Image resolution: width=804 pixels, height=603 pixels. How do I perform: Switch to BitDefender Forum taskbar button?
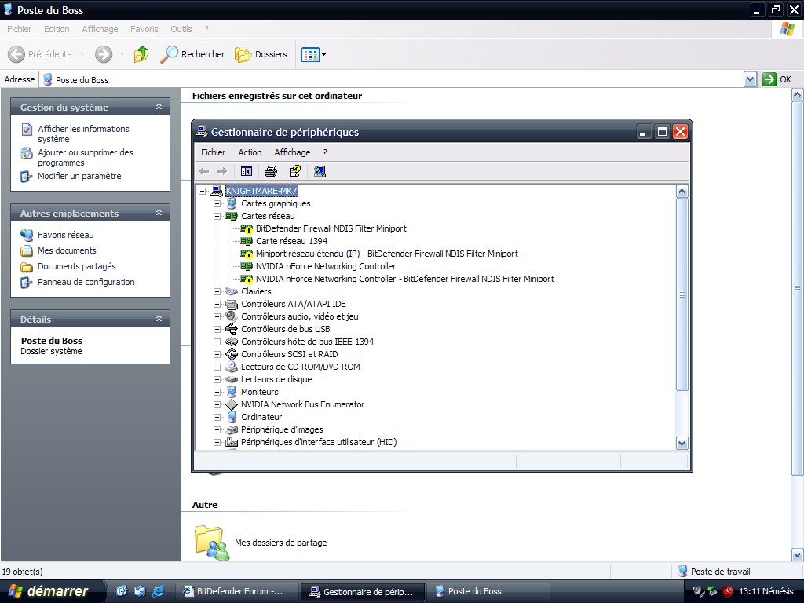click(238, 591)
